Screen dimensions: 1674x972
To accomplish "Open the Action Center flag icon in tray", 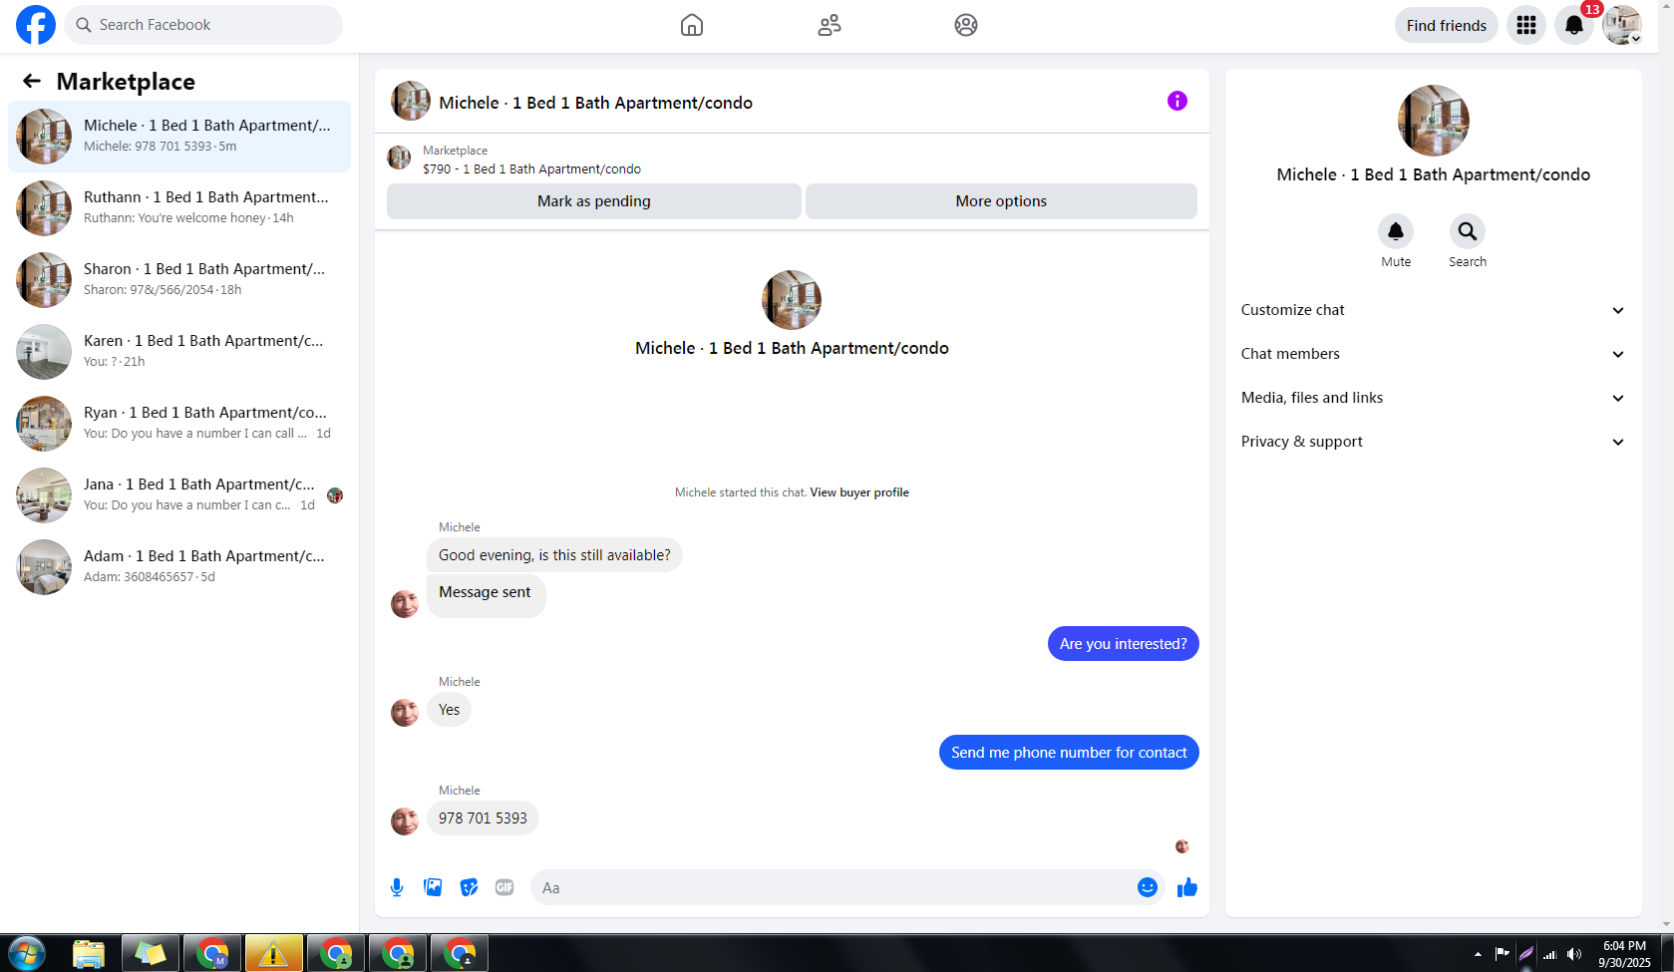I will pos(1503,954).
